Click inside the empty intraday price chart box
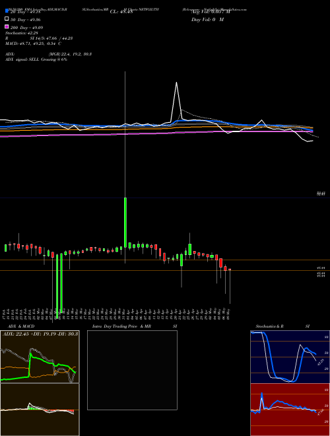This screenshot has height=436, width=330. pyautogui.click(x=132, y=370)
